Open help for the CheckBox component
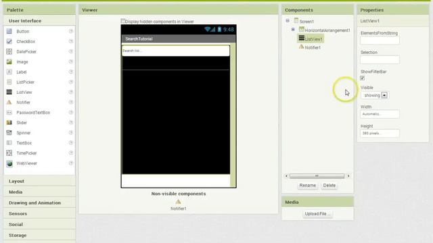 (x=71, y=41)
